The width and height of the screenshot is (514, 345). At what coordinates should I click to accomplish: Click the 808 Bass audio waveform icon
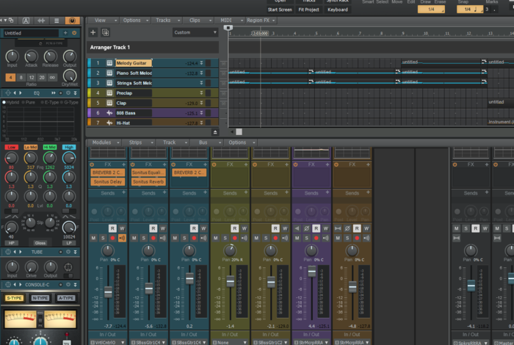coord(109,113)
